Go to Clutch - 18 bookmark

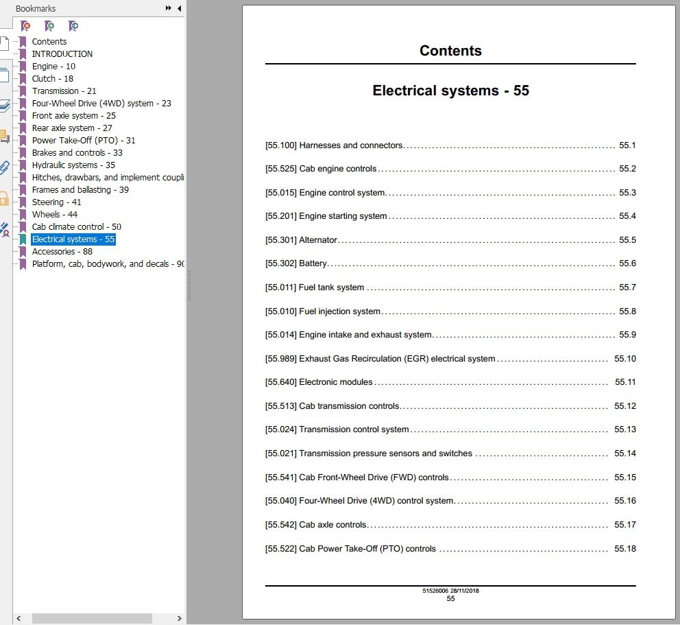tap(53, 79)
